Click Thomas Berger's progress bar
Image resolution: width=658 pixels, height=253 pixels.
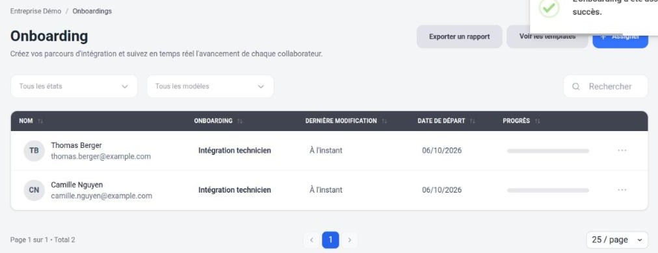click(x=547, y=151)
